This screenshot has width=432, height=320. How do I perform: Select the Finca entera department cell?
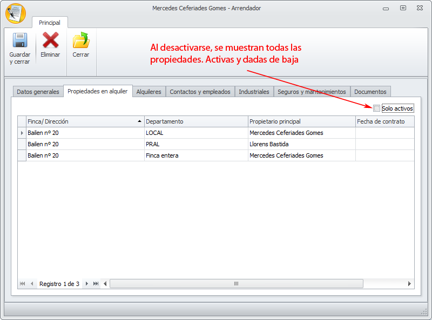[x=196, y=155]
